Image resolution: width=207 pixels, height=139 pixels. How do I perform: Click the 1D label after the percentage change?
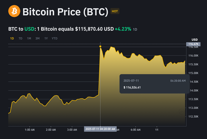pos(135,29)
